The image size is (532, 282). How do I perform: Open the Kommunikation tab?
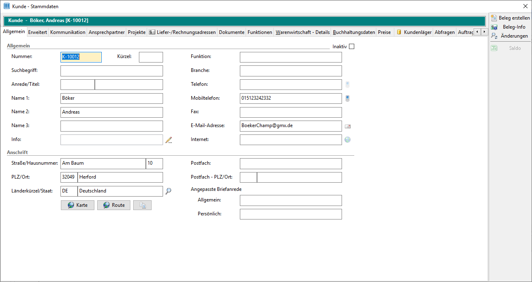[x=68, y=32]
